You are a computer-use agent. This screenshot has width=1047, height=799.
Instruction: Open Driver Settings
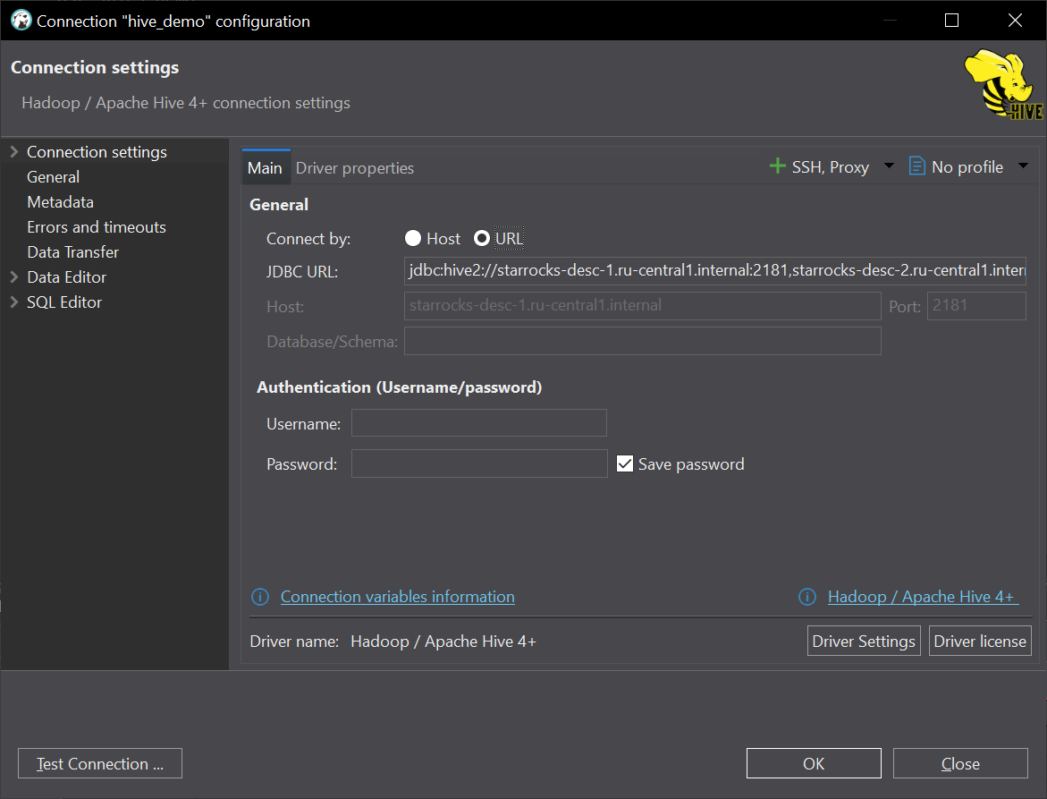point(864,641)
